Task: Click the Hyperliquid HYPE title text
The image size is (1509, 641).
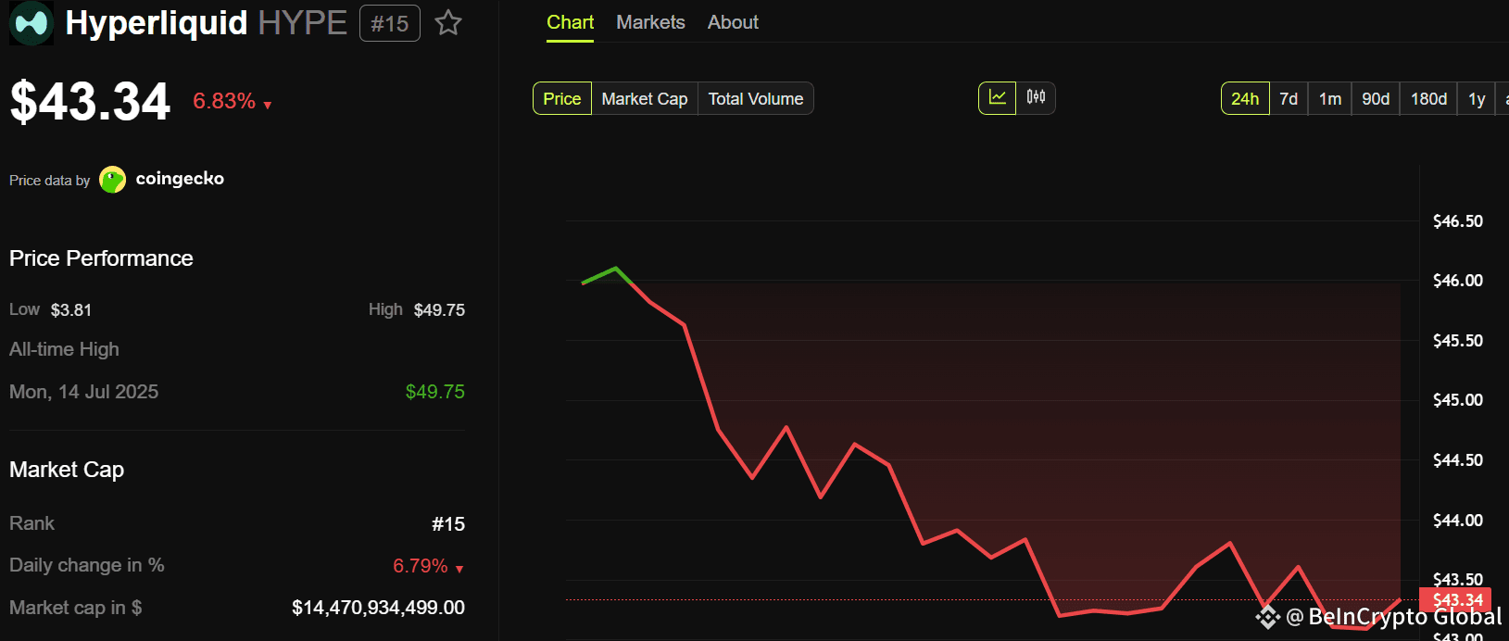Action: 206,22
